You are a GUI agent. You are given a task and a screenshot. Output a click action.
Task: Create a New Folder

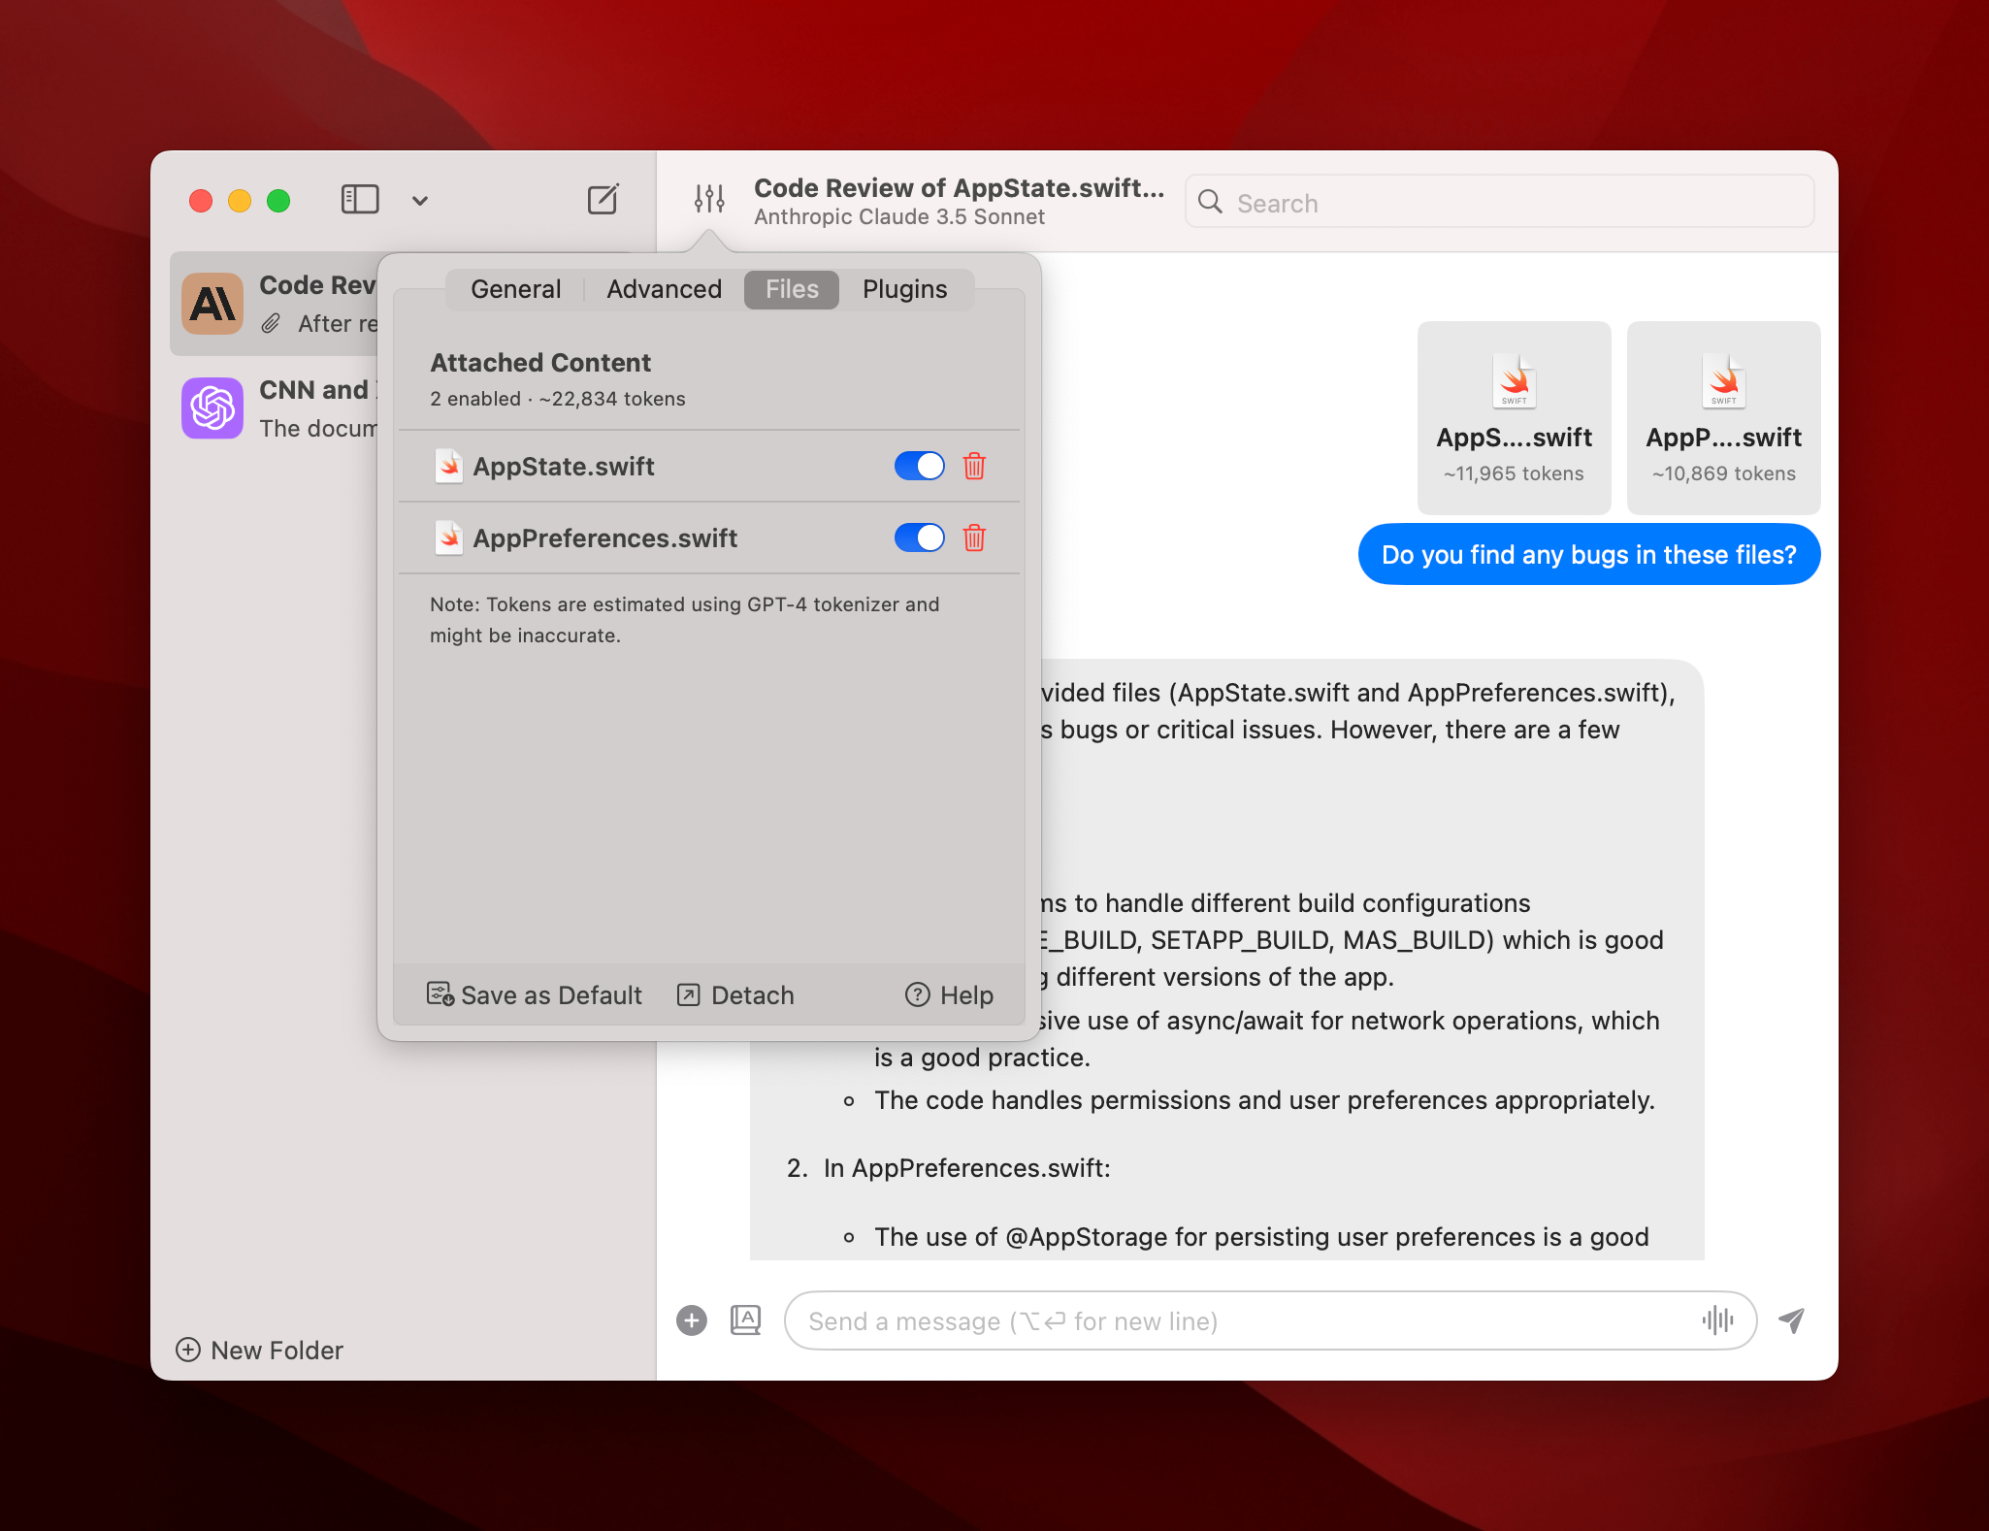click(x=259, y=1350)
